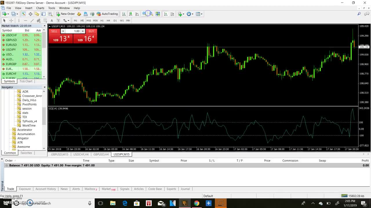Close the Market Watch panel

45,26
